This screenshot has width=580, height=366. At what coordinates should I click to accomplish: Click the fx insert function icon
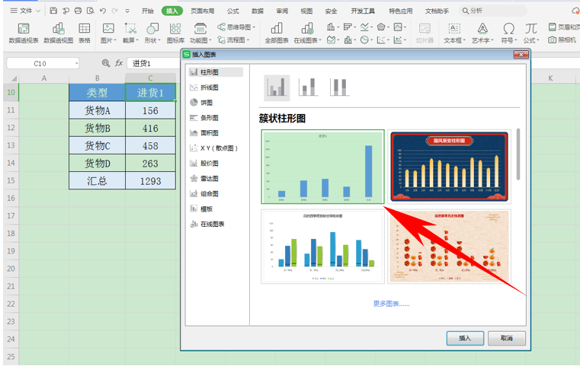click(118, 63)
